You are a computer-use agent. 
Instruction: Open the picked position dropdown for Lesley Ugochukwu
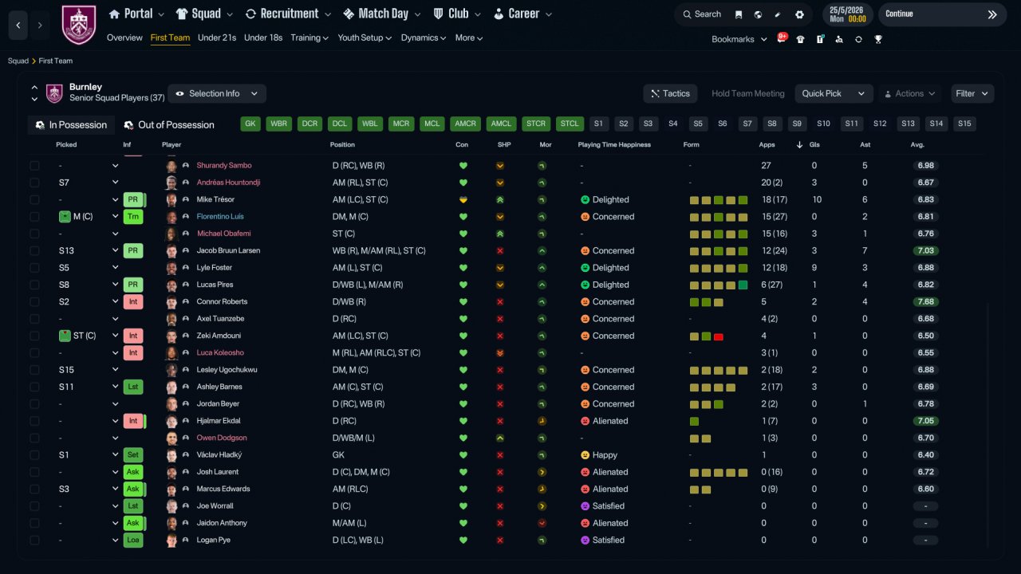point(115,370)
